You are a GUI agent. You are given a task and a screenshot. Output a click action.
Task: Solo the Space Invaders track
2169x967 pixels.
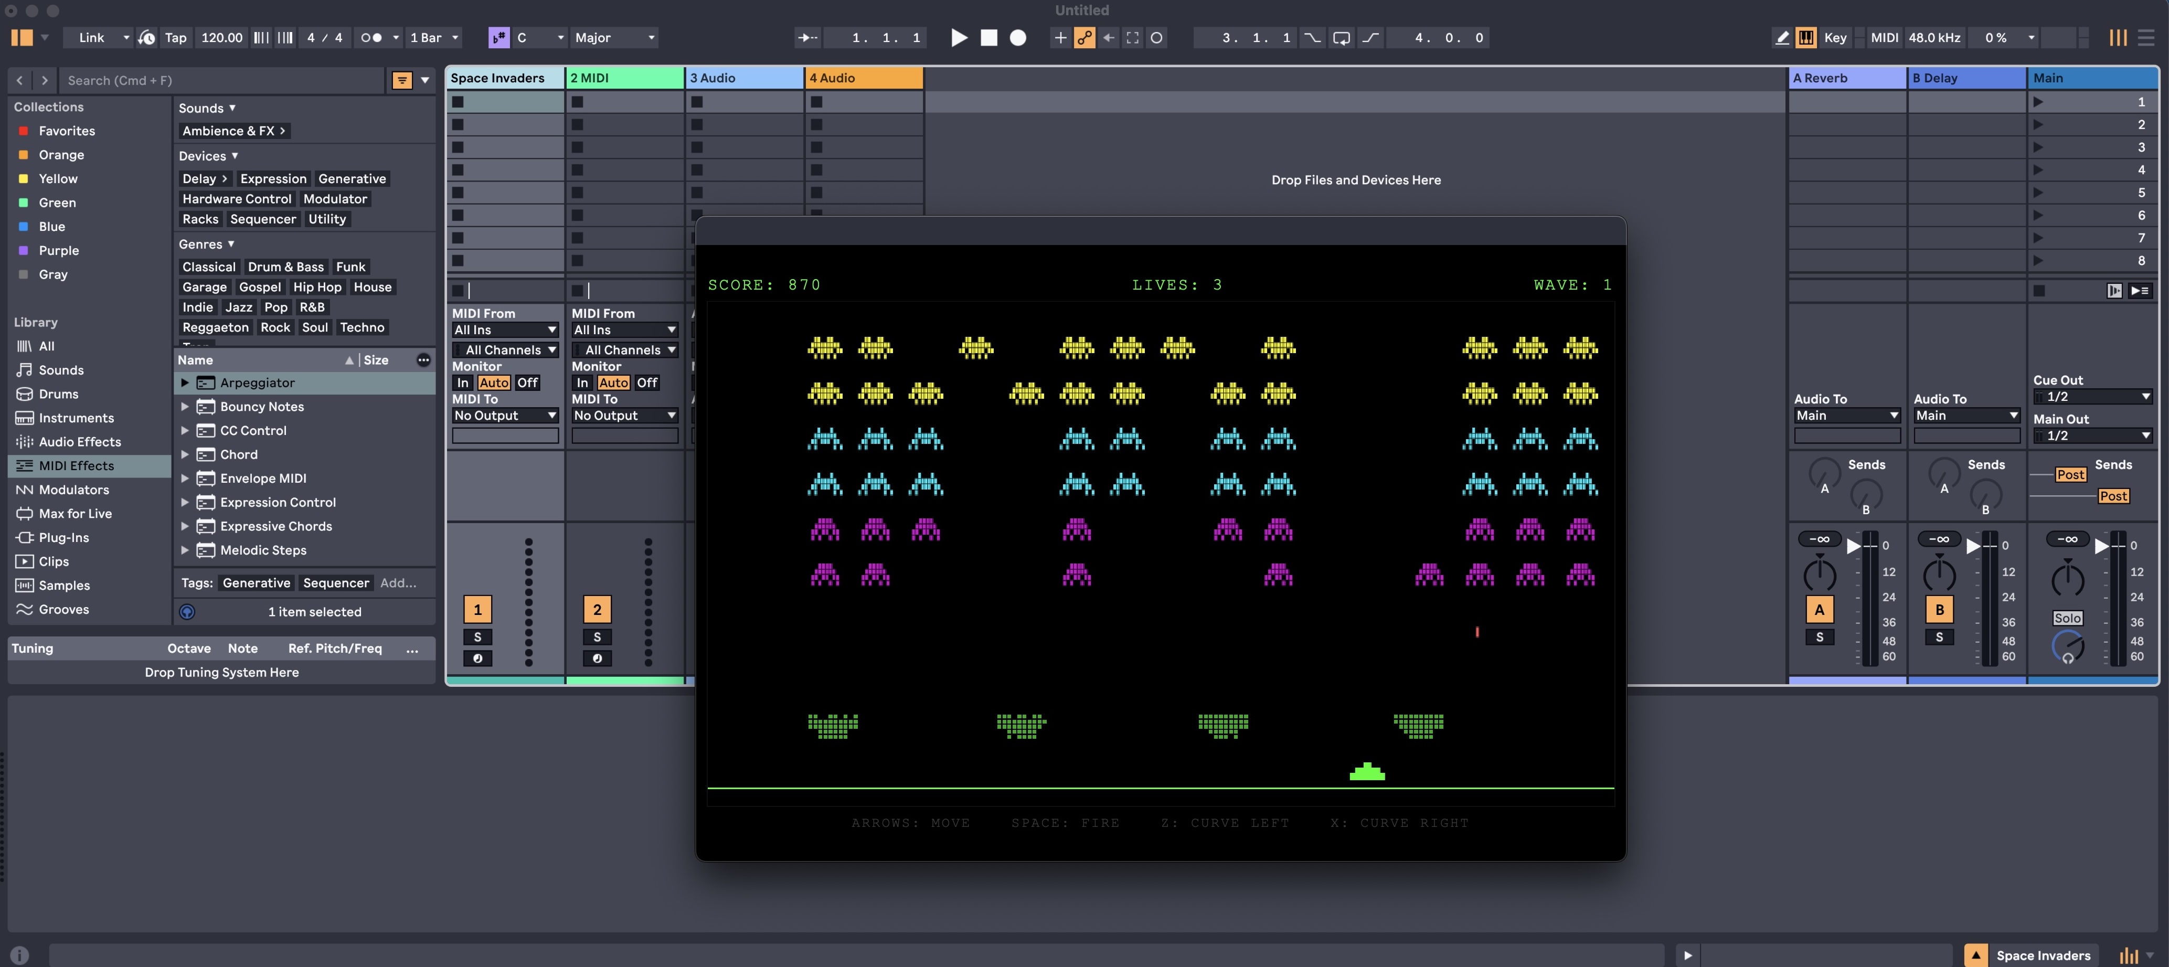tap(477, 637)
